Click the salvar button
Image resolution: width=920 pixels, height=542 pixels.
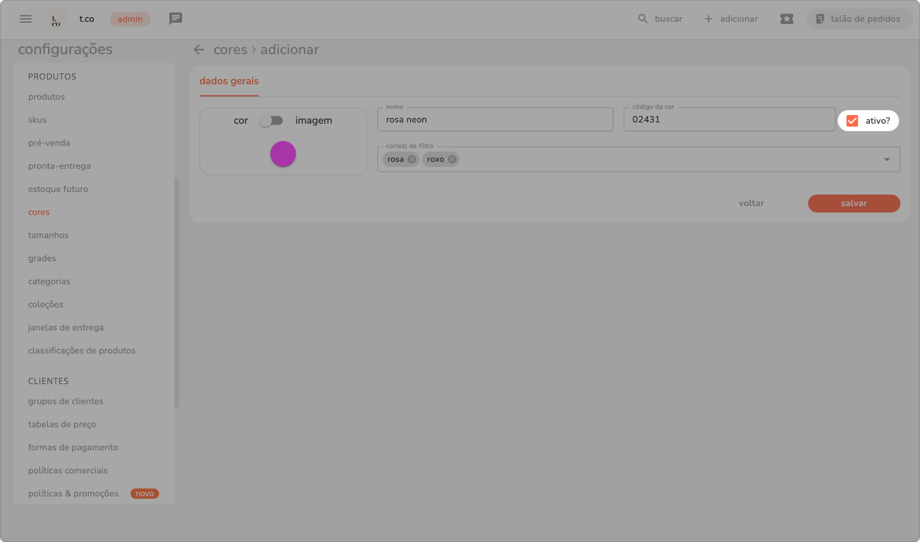(x=854, y=204)
